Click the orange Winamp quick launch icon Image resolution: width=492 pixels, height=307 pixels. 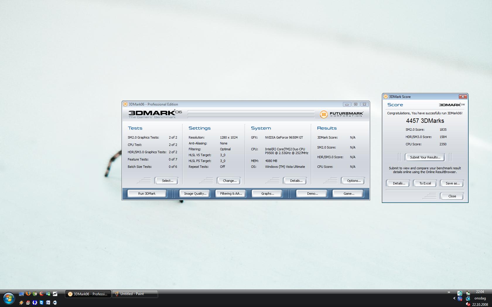[x=21, y=303]
